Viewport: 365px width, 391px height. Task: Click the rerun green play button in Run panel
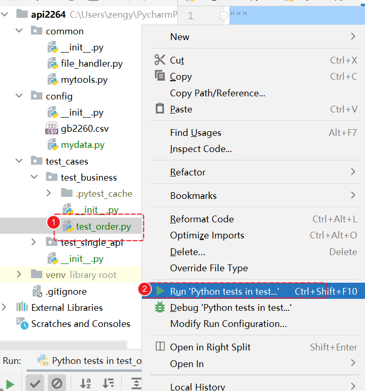[10, 384]
